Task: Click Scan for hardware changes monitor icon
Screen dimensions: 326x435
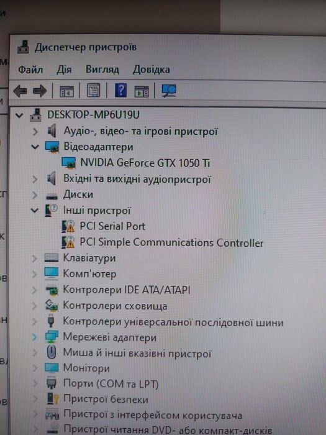Action: (169, 91)
